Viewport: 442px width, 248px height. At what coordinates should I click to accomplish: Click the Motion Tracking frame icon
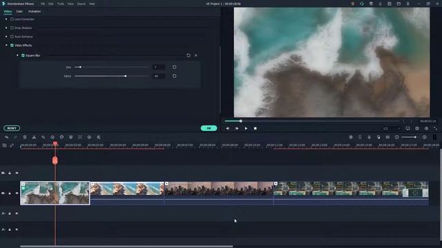[80, 137]
